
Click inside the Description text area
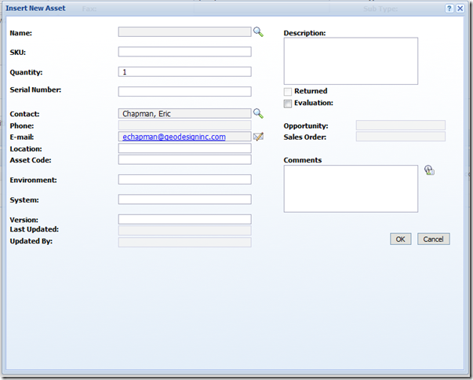point(351,60)
